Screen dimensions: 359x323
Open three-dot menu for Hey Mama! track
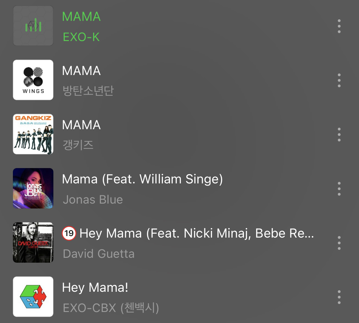pos(339,297)
